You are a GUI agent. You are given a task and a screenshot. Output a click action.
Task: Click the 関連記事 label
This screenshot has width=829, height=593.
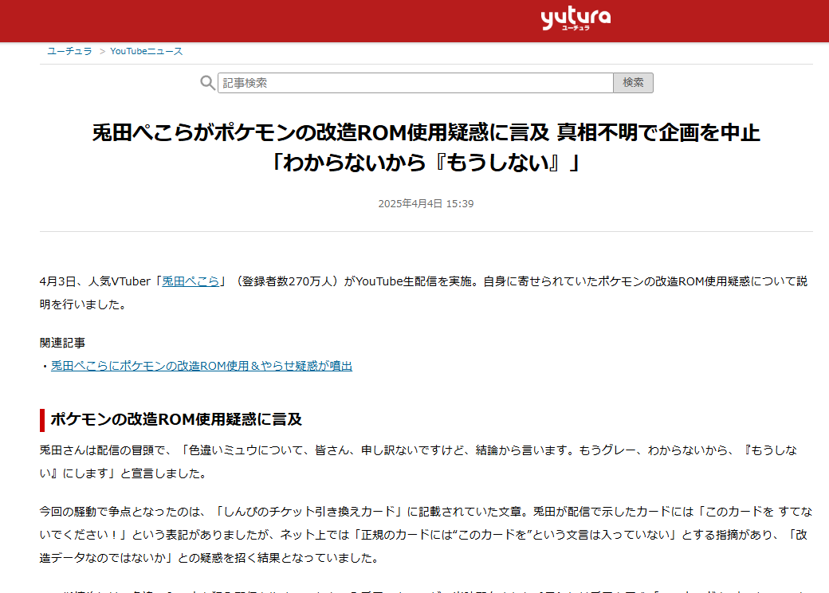point(62,343)
